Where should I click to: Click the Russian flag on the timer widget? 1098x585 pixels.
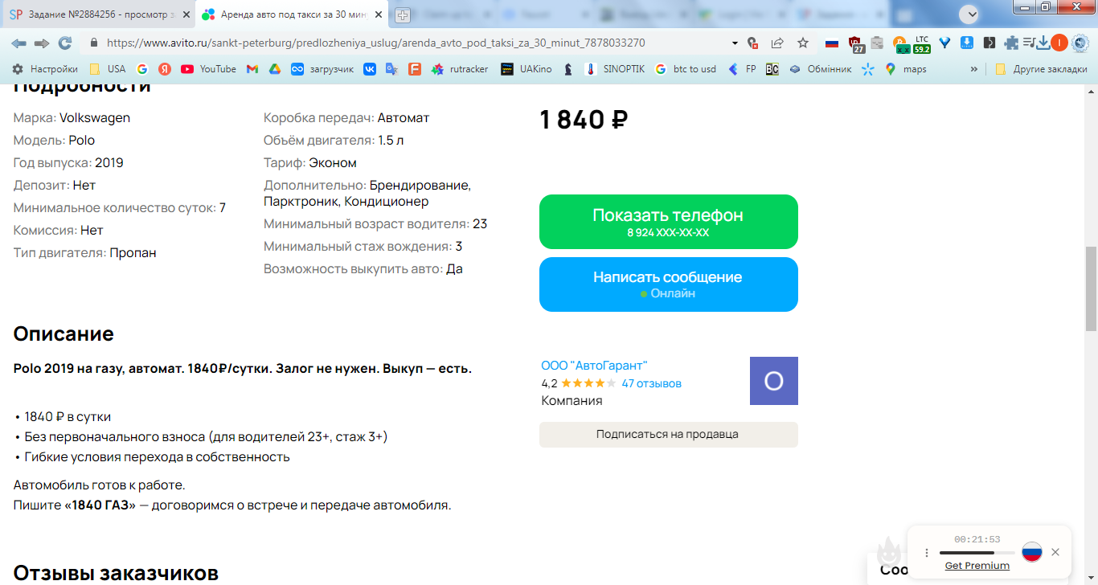tap(1032, 552)
